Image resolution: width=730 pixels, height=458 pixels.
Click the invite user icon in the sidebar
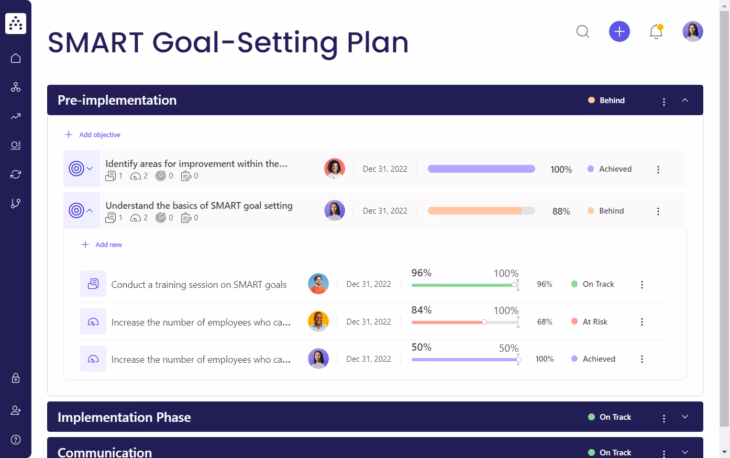point(16,410)
